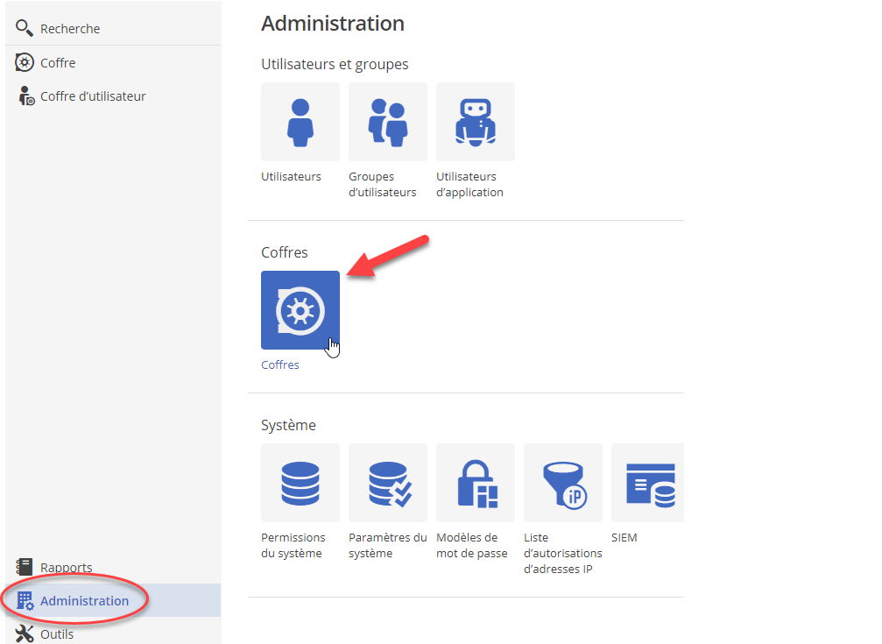Open the SIEM tile icon

point(647,483)
